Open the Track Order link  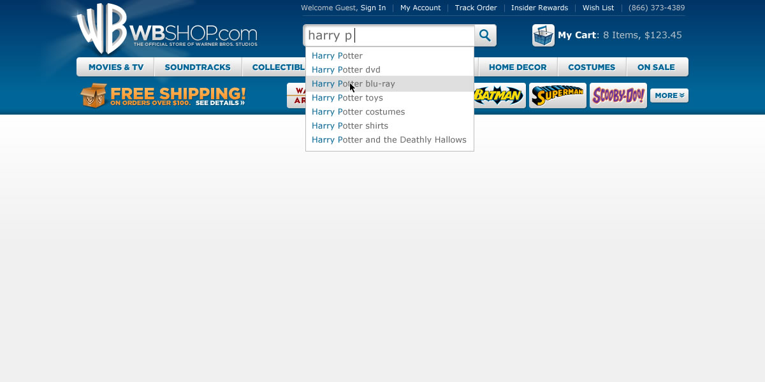click(476, 8)
